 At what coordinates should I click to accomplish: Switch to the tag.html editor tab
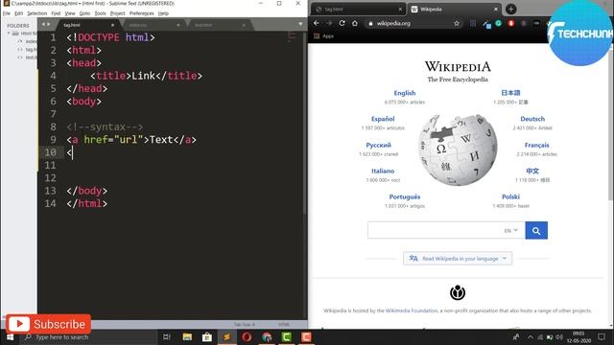coord(87,25)
